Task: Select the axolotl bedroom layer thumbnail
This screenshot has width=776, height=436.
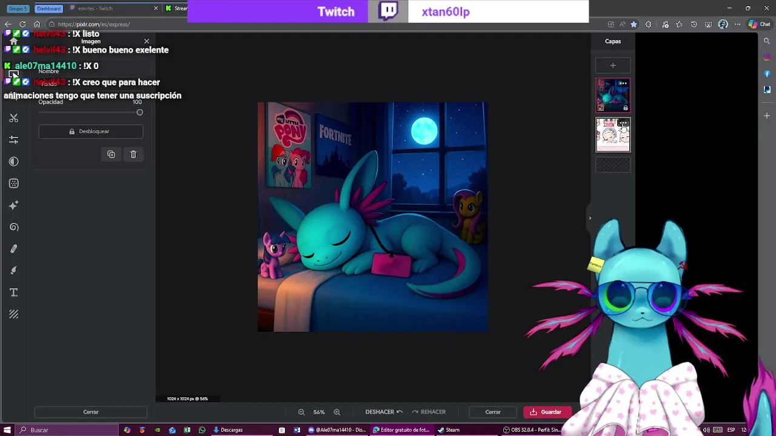Action: point(613,96)
